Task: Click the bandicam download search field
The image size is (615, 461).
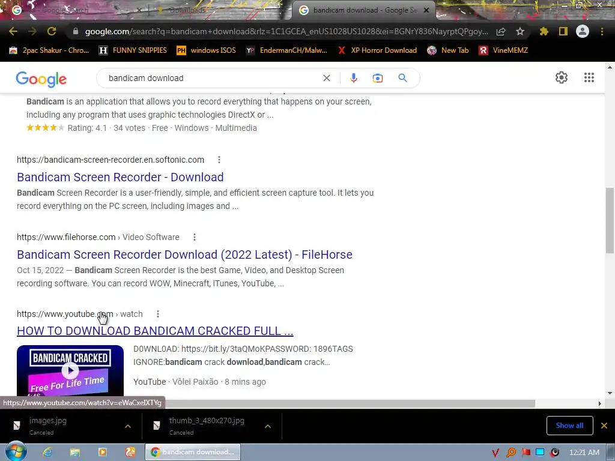Action: coord(212,78)
